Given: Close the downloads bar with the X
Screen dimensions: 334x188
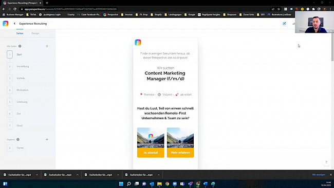Looking at the screenshot, I should [x=330, y=175].
